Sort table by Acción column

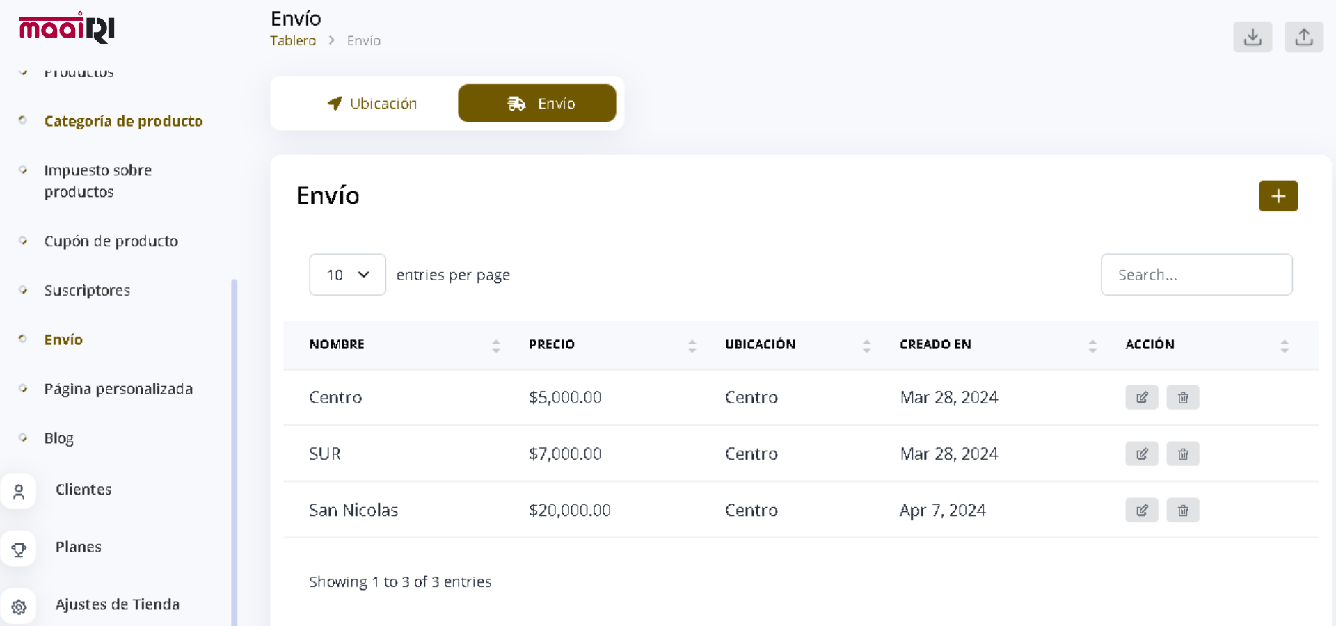point(1285,346)
